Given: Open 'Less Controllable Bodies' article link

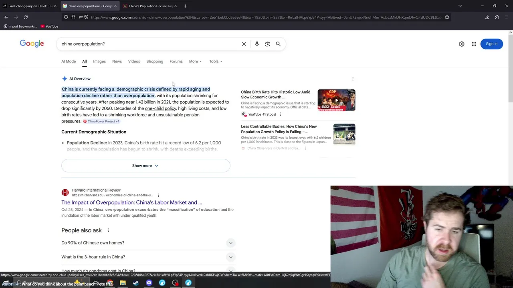Looking at the screenshot, I should (x=279, y=129).
